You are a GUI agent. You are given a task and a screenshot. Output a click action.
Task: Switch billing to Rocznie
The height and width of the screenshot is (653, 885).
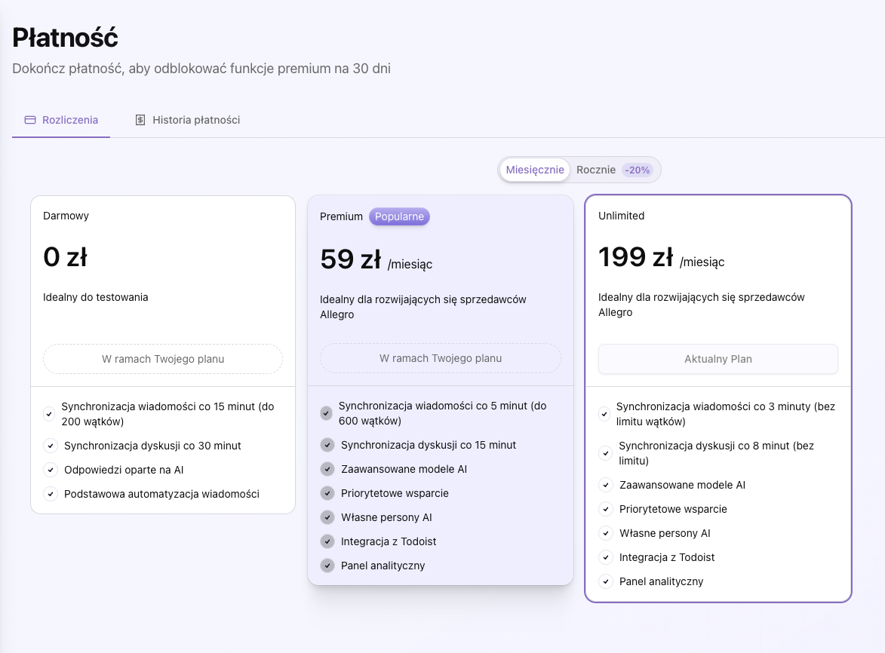[x=596, y=170]
